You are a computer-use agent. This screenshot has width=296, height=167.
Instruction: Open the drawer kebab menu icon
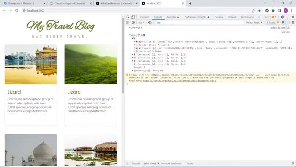128,163
